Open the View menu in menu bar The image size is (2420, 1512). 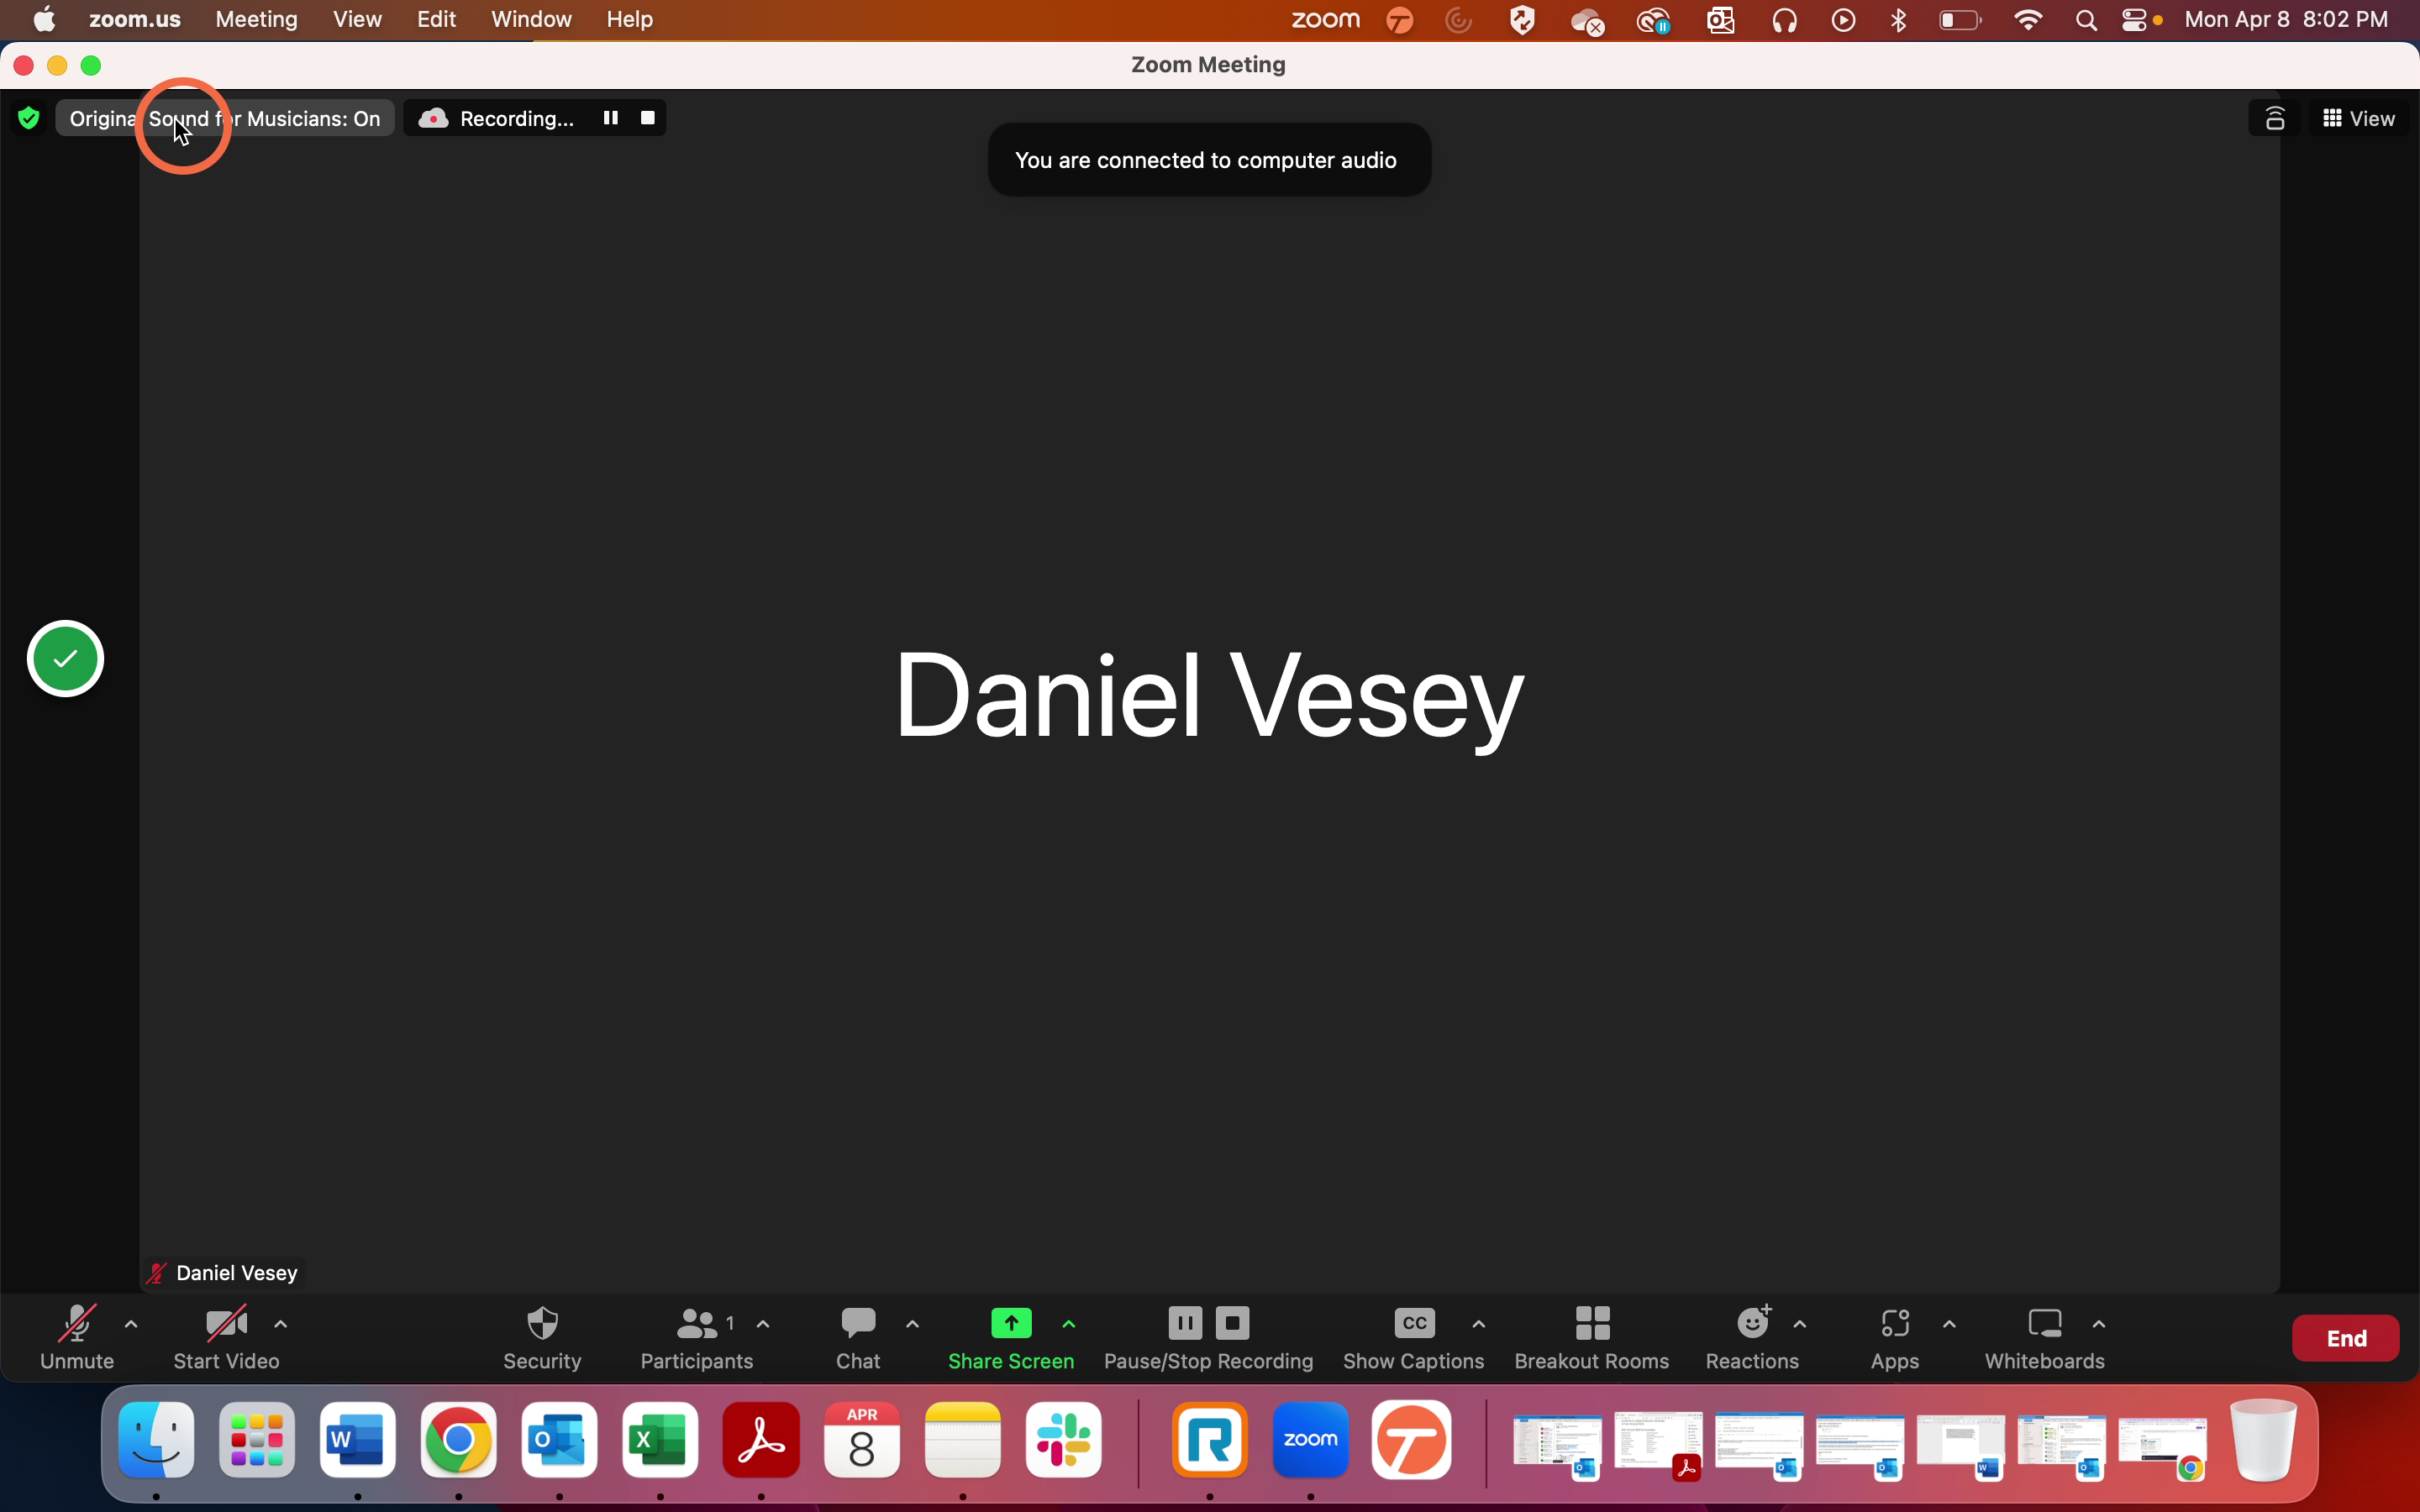(357, 19)
